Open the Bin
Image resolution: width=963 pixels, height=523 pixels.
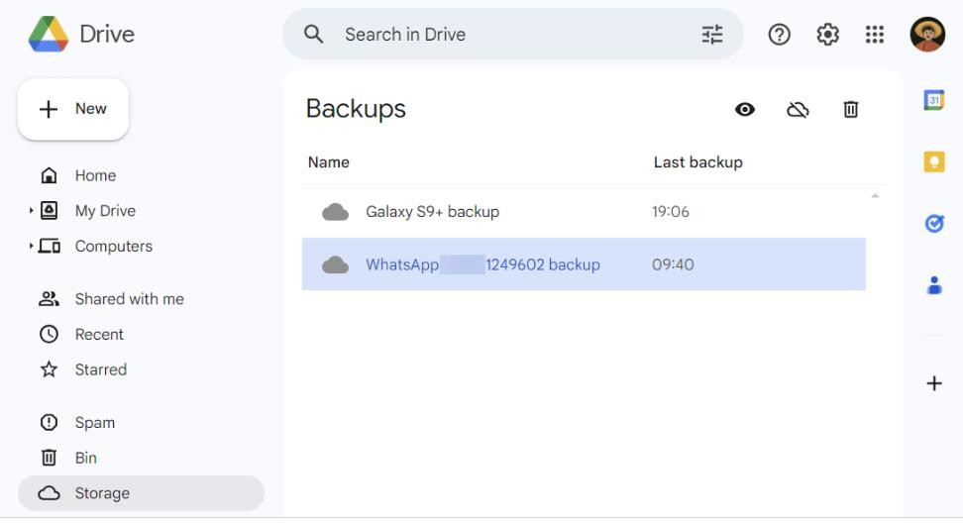85,458
